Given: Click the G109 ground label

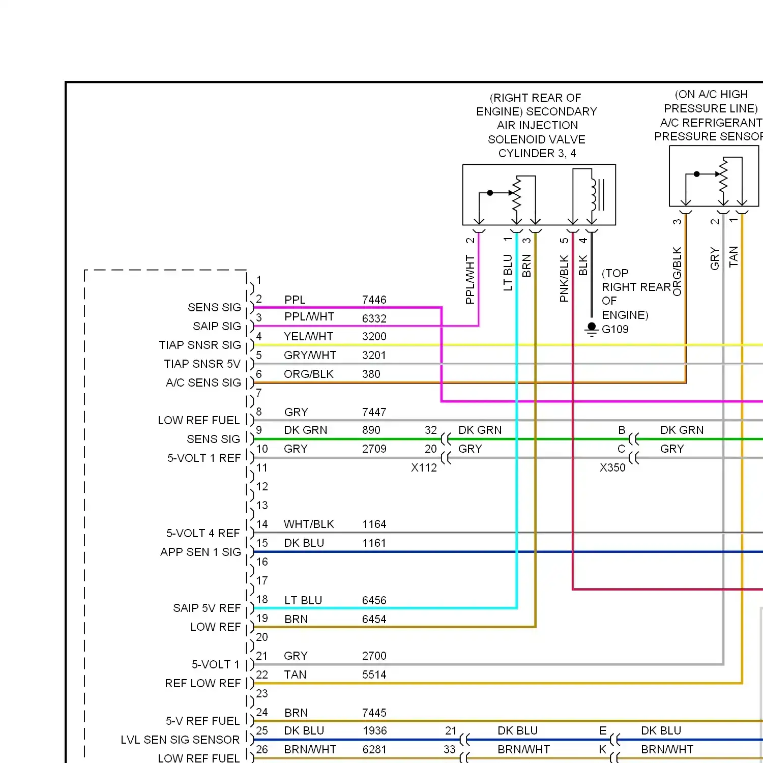Looking at the screenshot, I should (615, 329).
